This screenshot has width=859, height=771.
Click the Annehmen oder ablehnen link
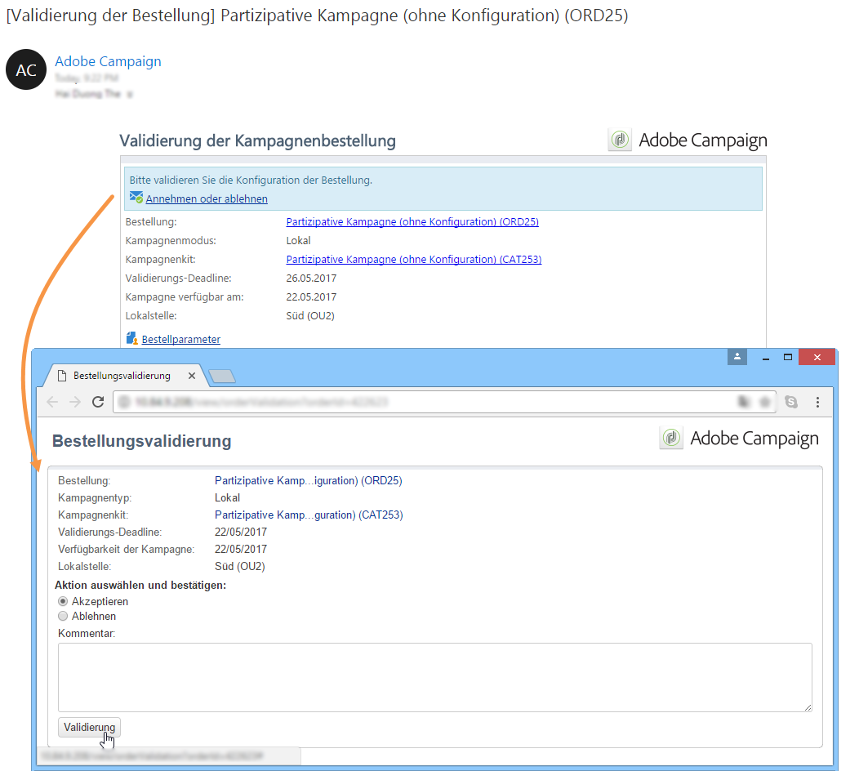tap(207, 199)
